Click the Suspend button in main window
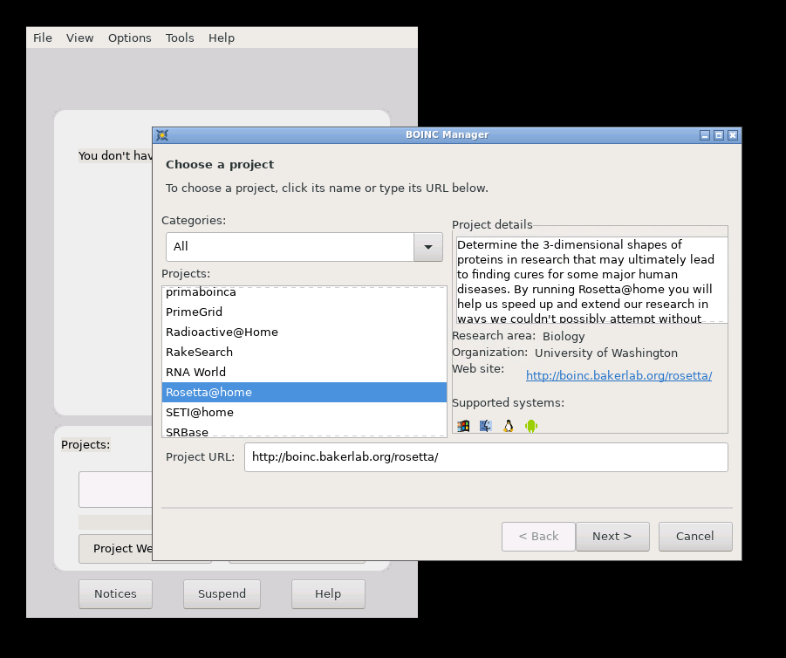The image size is (786, 658). tap(222, 594)
